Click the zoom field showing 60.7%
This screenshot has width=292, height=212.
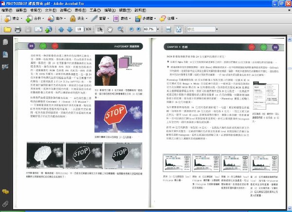150,29
